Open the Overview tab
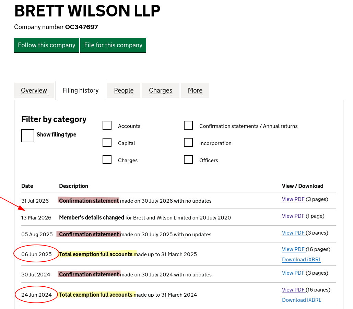The image size is (353, 309). click(x=34, y=91)
